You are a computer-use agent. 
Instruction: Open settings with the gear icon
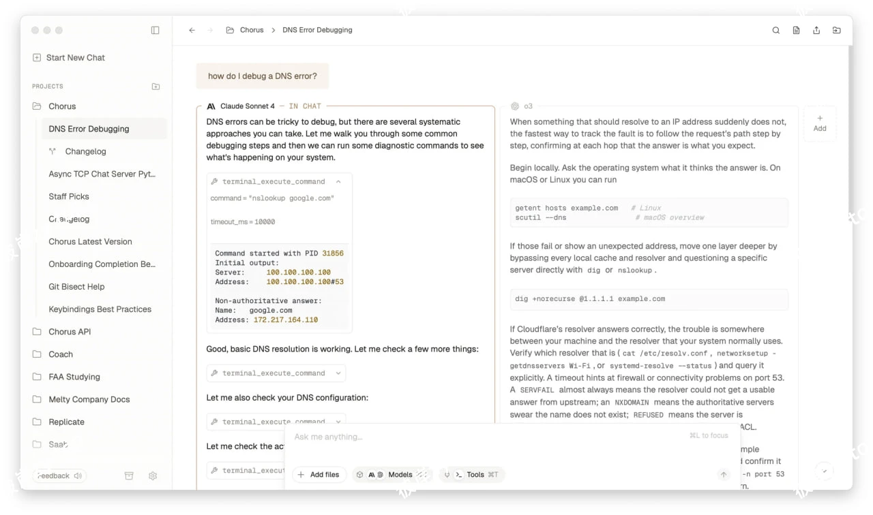tap(153, 475)
